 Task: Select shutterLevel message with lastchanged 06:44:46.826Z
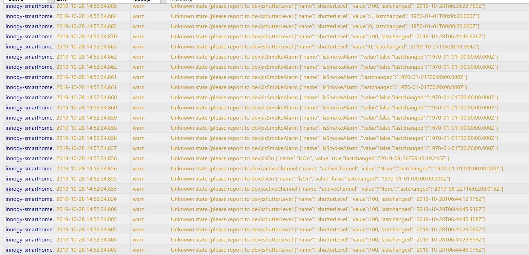[328, 37]
